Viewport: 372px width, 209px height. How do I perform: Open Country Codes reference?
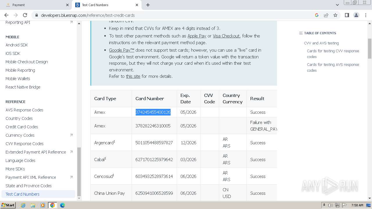pyautogui.click(x=19, y=118)
